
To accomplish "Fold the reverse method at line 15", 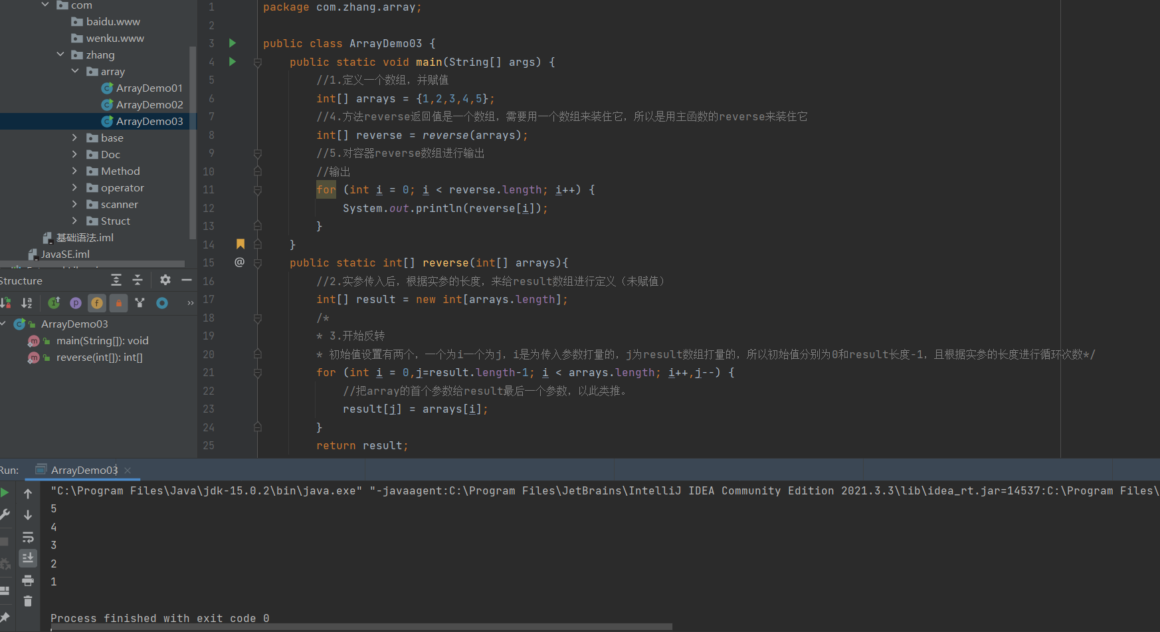I will (x=258, y=263).
